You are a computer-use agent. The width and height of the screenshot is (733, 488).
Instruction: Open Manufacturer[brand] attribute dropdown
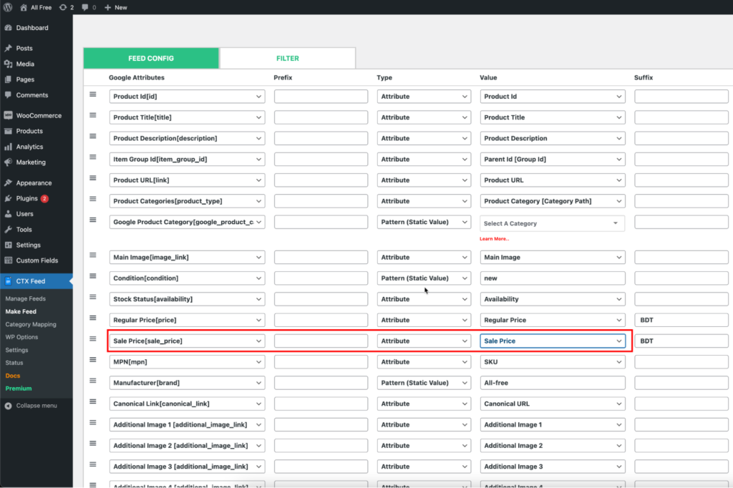(x=187, y=383)
